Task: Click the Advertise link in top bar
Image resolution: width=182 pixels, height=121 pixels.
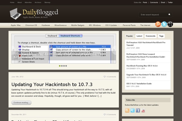Action: pyautogui.click(x=28, y=2)
